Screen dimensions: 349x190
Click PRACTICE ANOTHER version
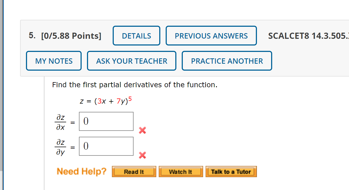[227, 61]
